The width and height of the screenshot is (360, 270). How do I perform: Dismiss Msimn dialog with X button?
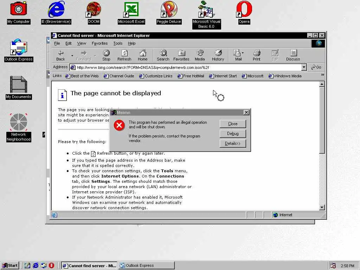click(x=246, y=112)
